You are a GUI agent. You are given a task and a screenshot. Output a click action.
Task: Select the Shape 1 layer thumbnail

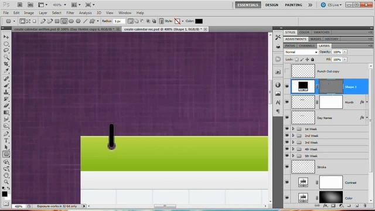click(x=303, y=86)
